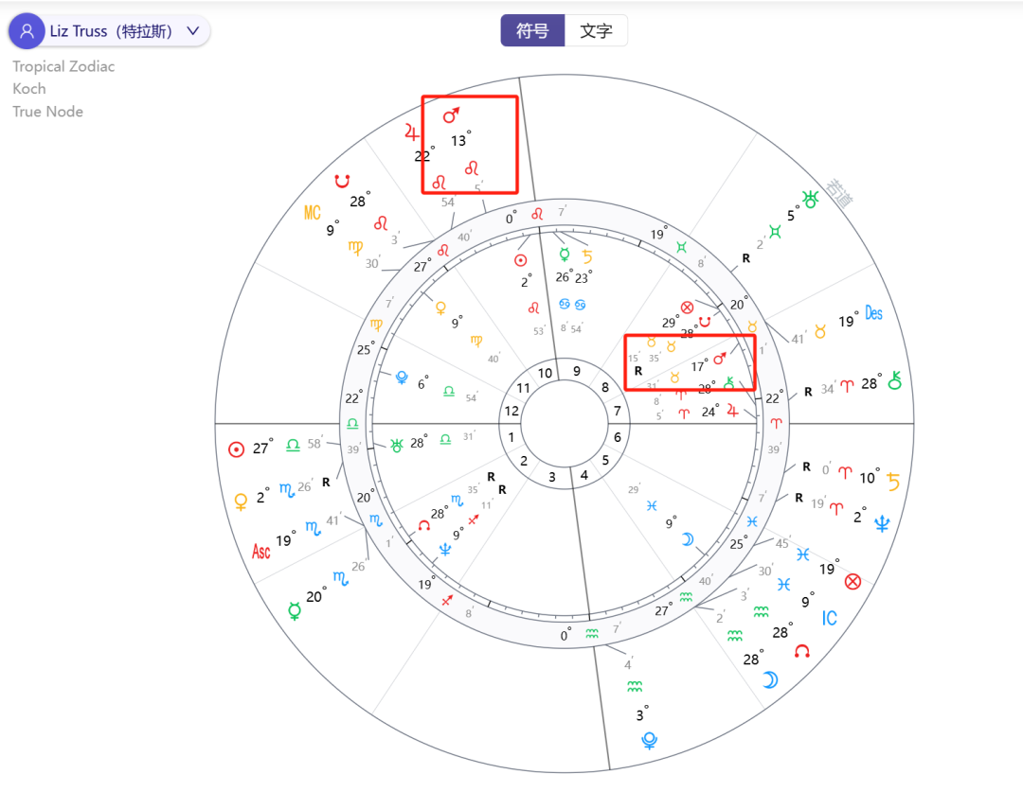Select inner Neptune glyph at 9° Sagittarius
Screen dimensions: 1023x792
pyautogui.click(x=445, y=549)
